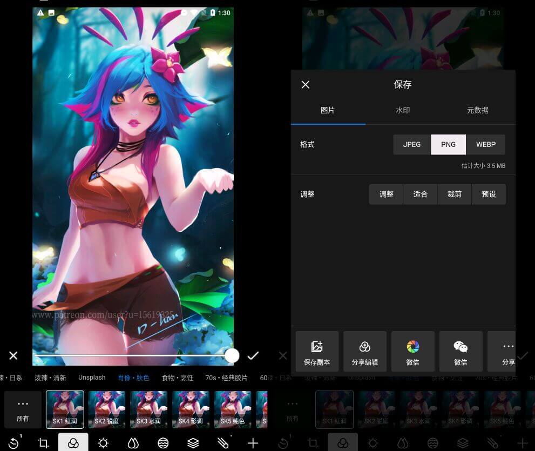
Task: Open the 元数据 tab
Action: tap(477, 110)
